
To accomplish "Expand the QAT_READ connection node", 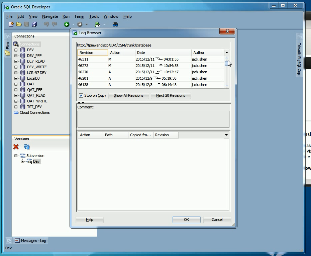I will (x=16, y=95).
